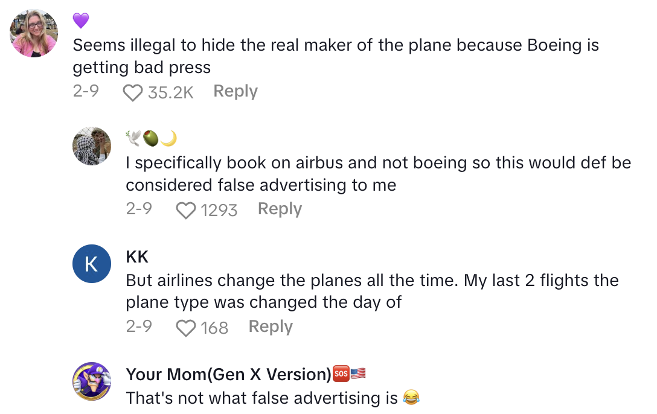Click the dove, olive and moon emoji username
Image resolution: width=657 pixels, height=414 pixels.
coord(151,139)
